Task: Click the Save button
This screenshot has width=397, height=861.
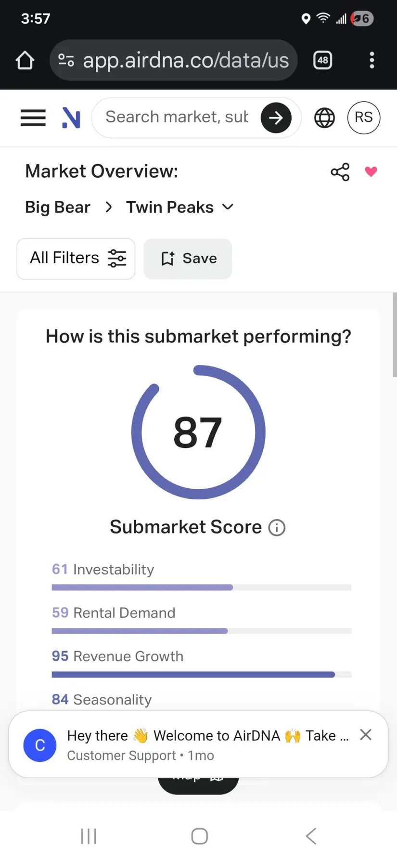Action: pos(188,259)
